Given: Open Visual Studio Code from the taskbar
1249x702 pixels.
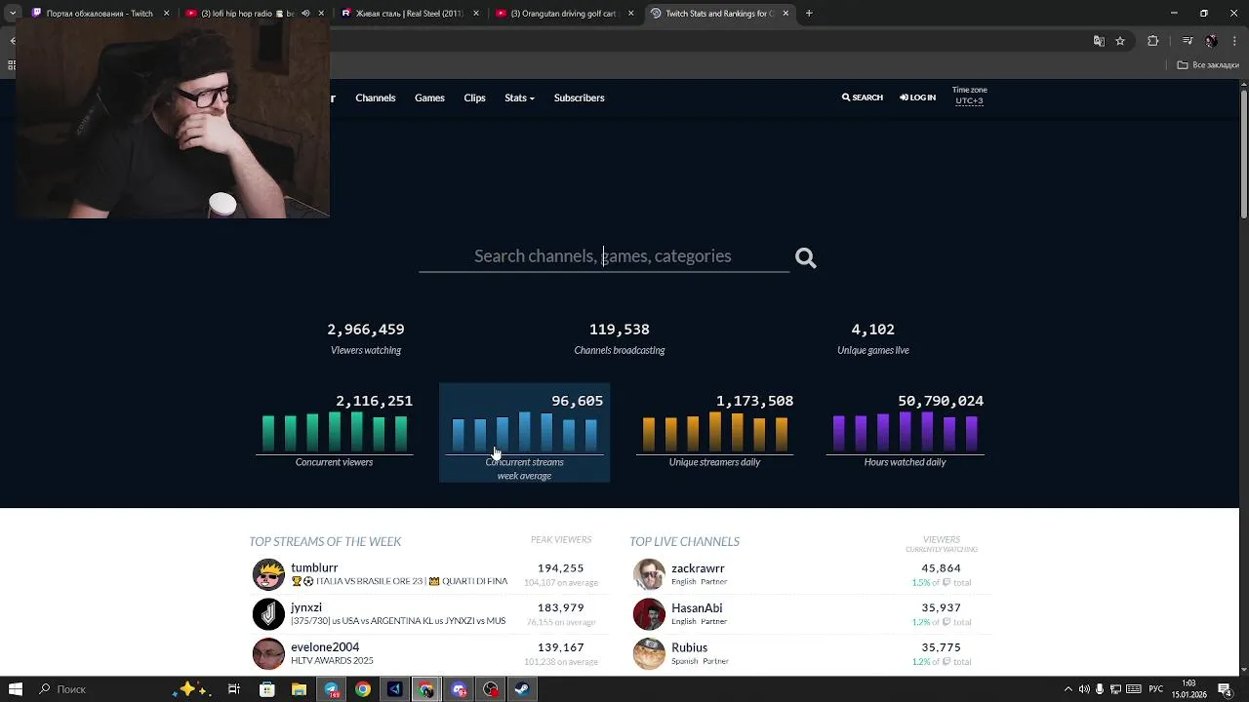Looking at the screenshot, I should (394, 689).
